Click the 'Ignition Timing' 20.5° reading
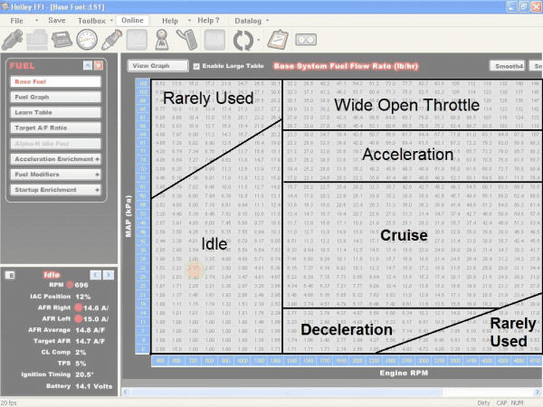Screen dimensions: 543x407 tap(57, 374)
